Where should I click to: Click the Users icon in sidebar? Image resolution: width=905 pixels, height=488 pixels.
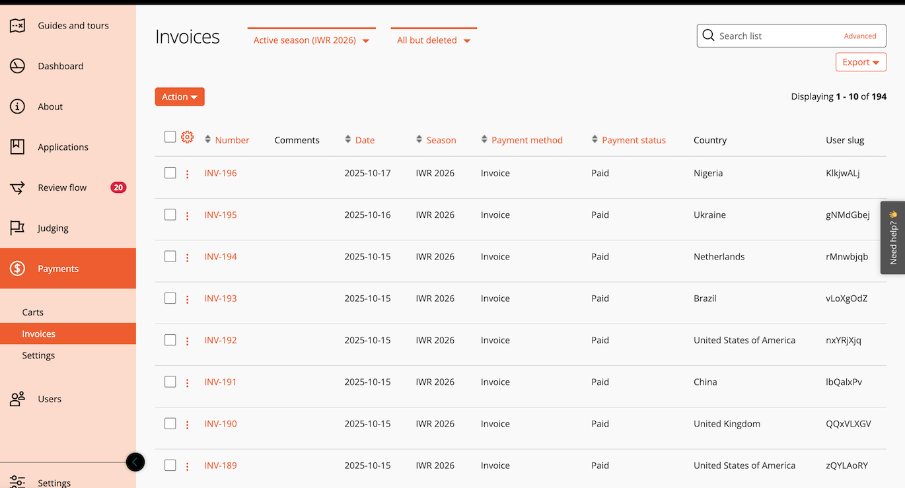17,399
